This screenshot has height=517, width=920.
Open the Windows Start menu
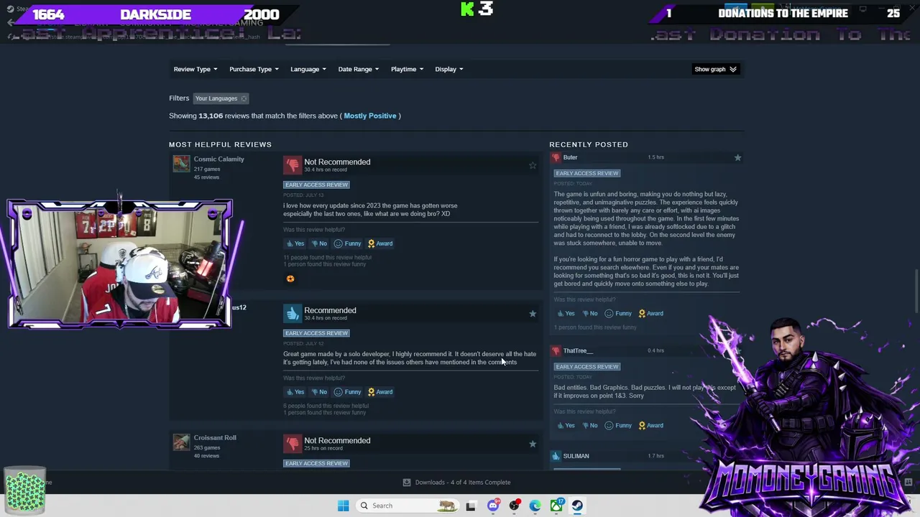tap(343, 506)
